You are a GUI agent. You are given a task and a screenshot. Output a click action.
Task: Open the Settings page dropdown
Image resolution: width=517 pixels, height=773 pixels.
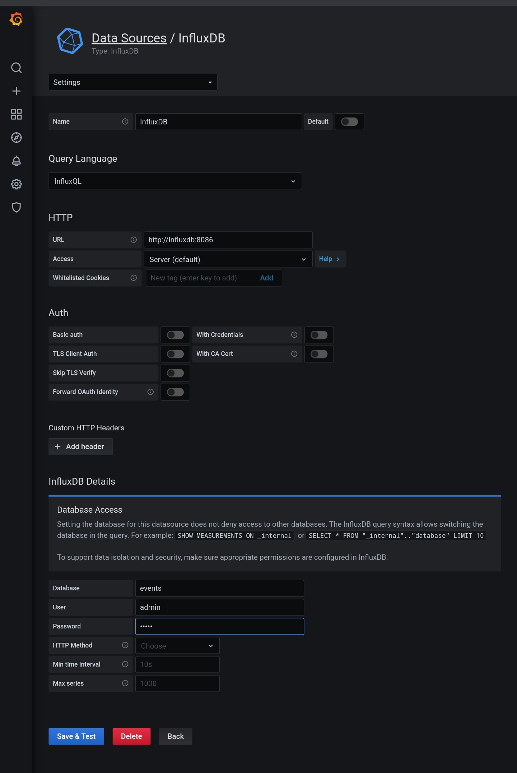[x=133, y=82]
